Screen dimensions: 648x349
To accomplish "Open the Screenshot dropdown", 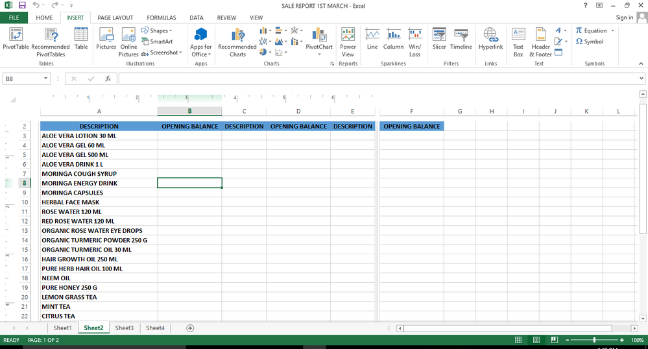I will click(x=162, y=53).
